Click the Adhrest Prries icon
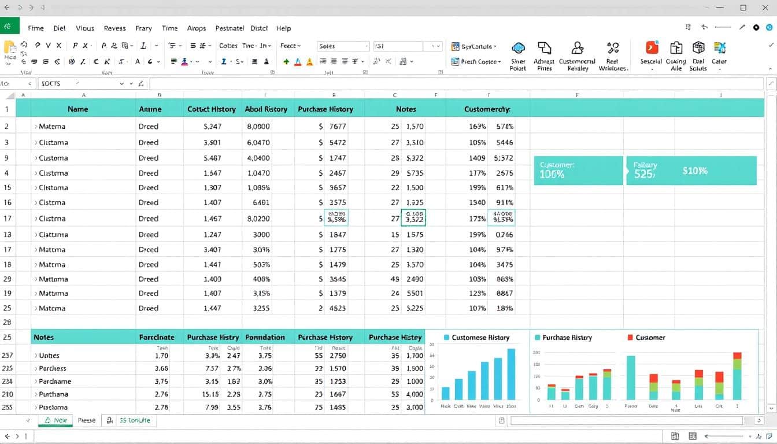Viewport: 777px width, 444px height. [544, 49]
